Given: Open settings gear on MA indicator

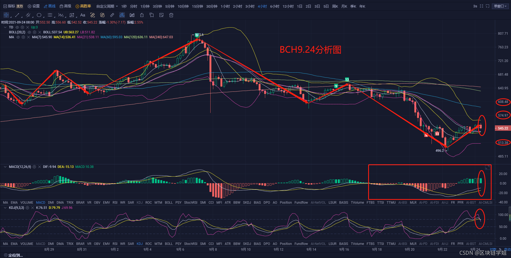Looking at the screenshot, I should 23,37.
